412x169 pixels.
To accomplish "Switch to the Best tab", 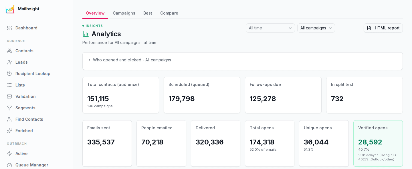I will pyautogui.click(x=148, y=13).
